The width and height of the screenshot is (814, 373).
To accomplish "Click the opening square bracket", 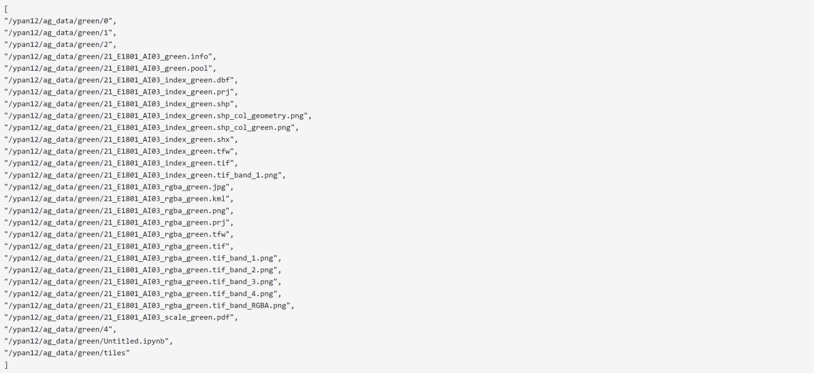I will (x=5, y=10).
